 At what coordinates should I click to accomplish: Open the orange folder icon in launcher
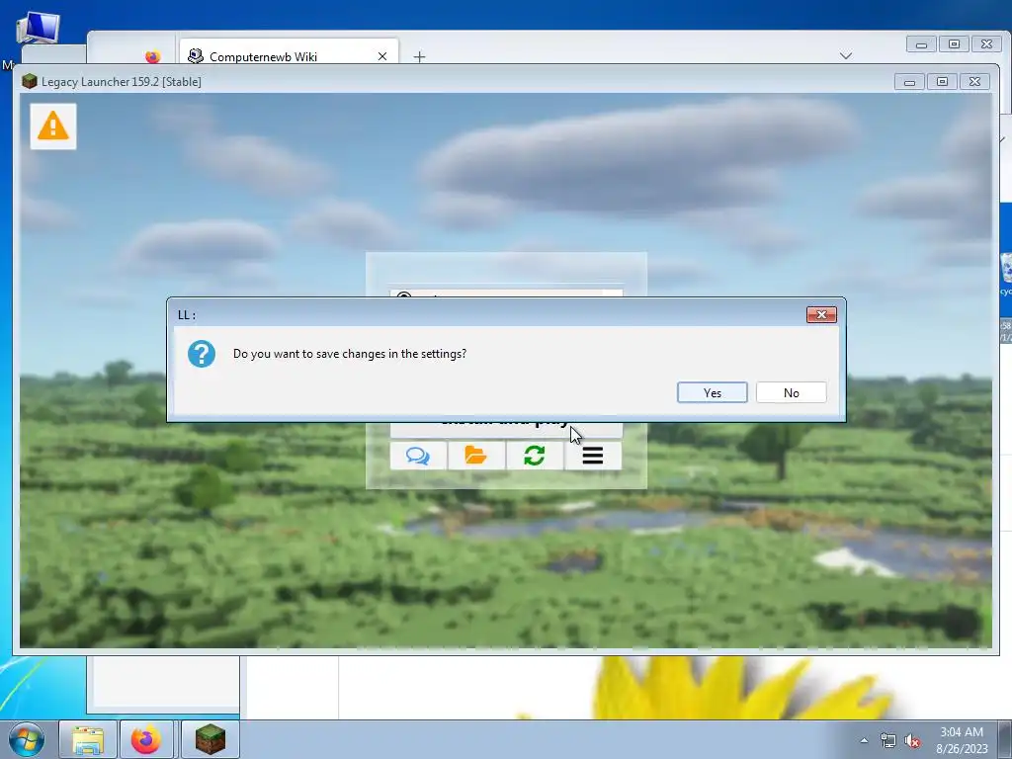[476, 456]
